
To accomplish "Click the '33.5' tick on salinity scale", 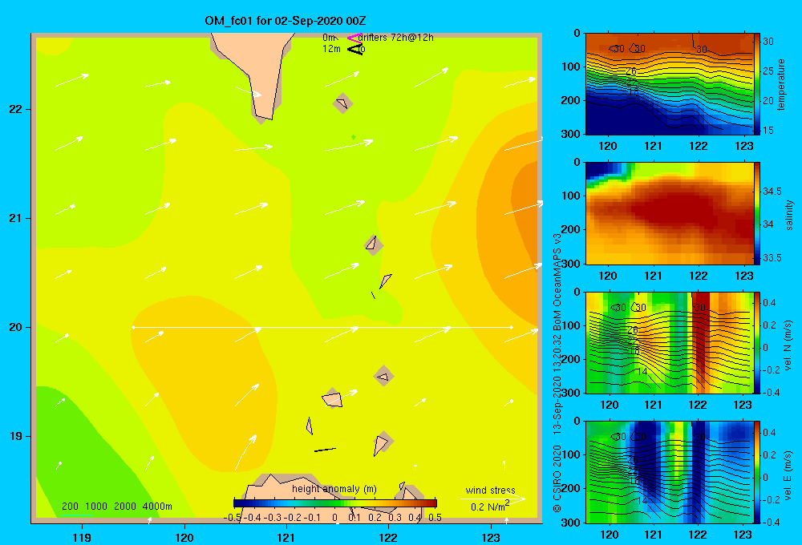I will (x=772, y=258).
